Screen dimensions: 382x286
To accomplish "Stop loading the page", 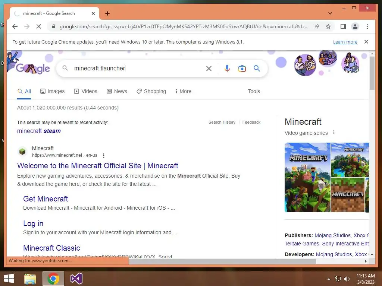I will 39,26.
